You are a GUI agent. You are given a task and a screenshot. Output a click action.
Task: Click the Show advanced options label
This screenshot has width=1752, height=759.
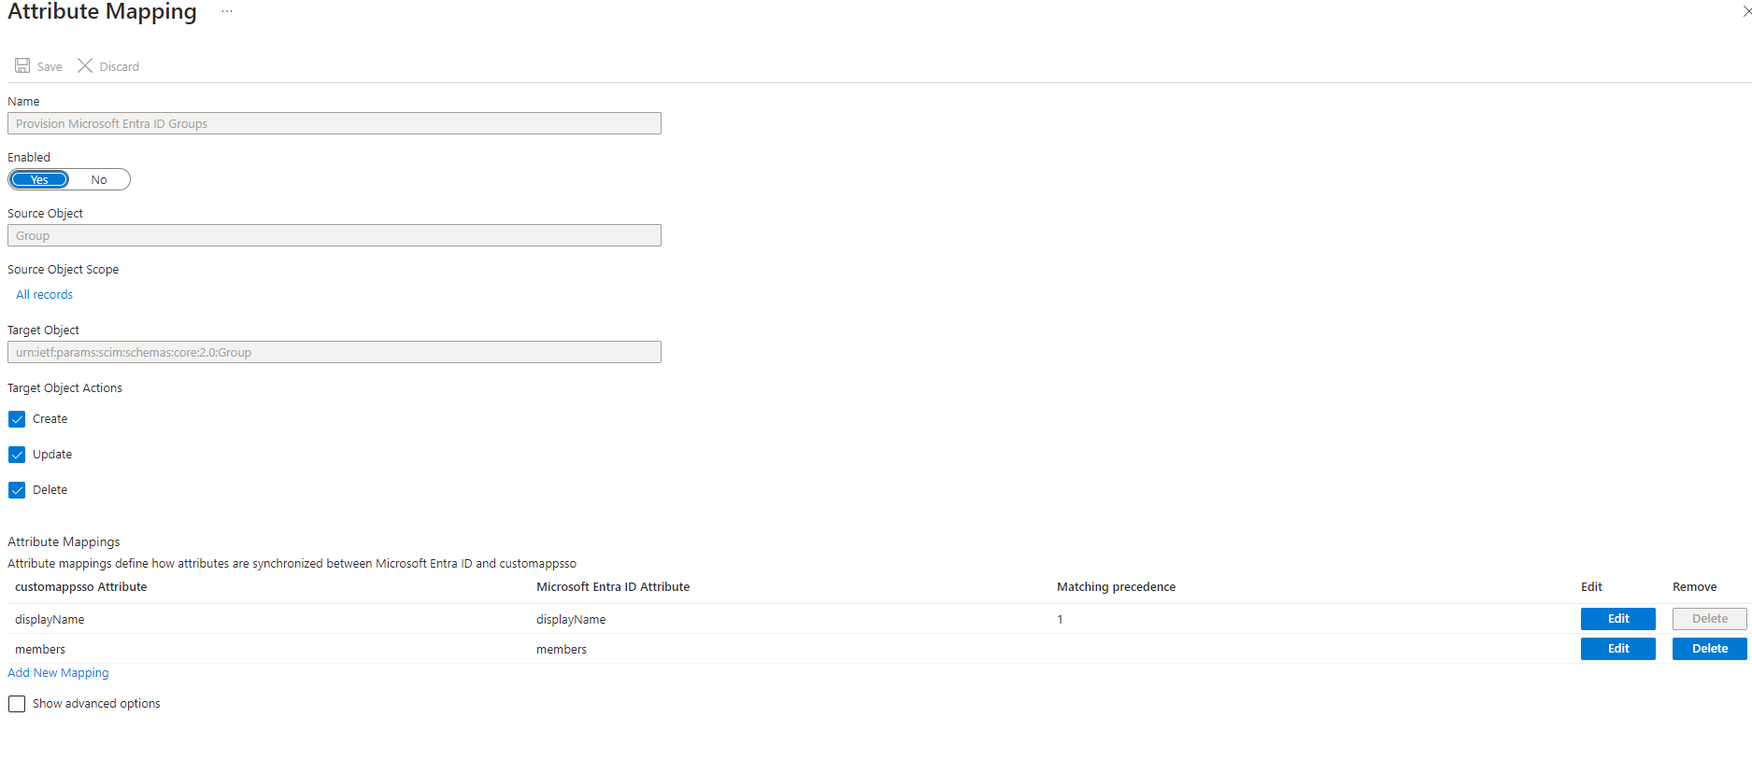[x=96, y=704]
